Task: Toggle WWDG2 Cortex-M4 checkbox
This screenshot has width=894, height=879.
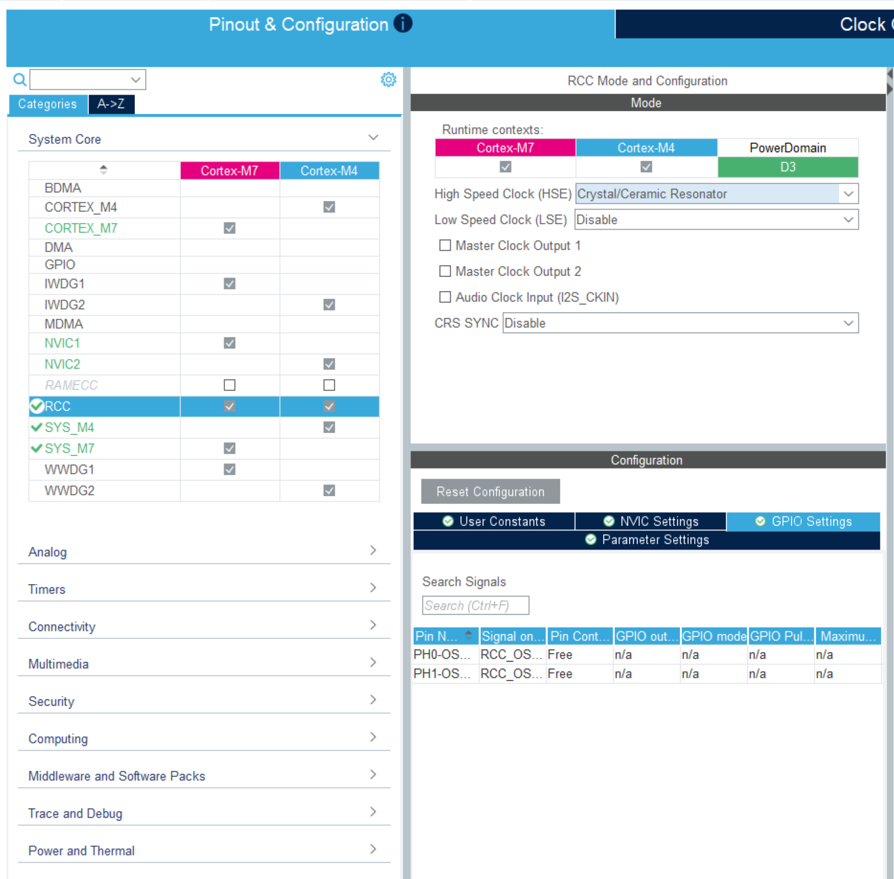Action: pos(330,490)
